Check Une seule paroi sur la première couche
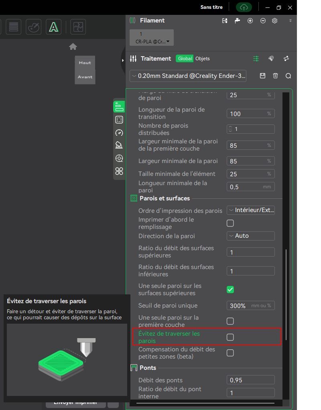This screenshot has width=321, height=410. pyautogui.click(x=230, y=321)
